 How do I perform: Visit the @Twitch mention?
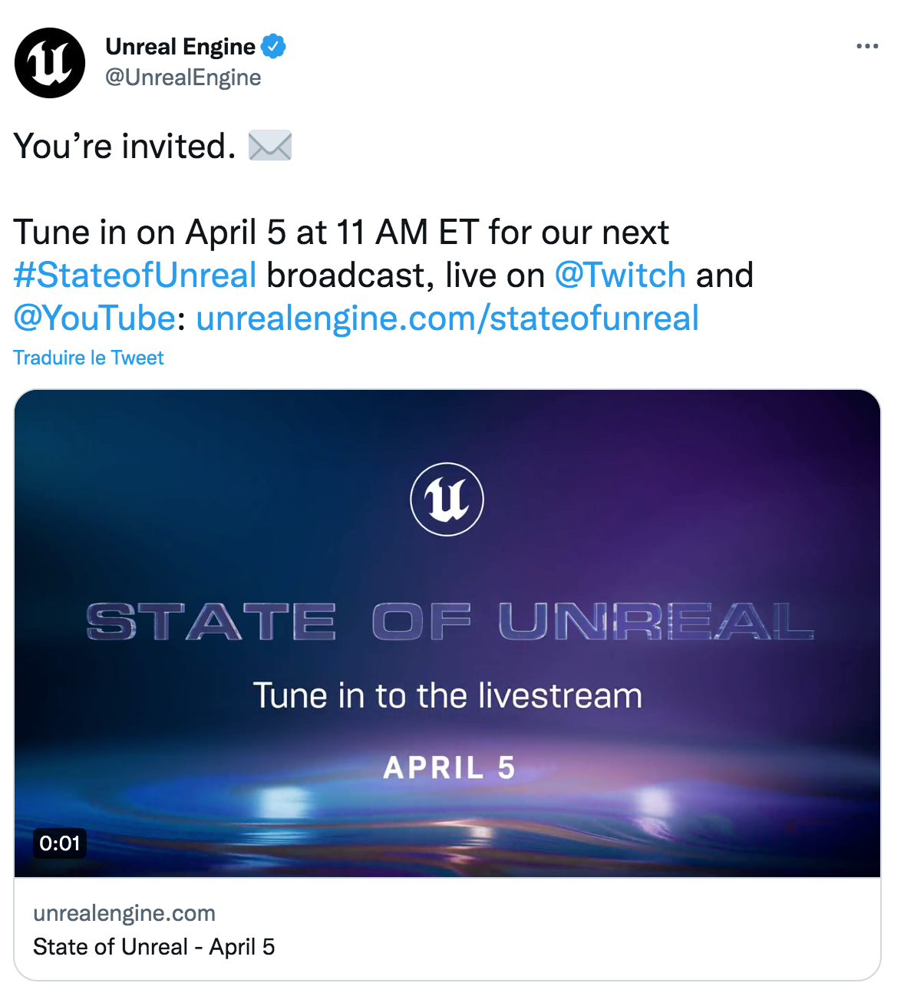[620, 275]
